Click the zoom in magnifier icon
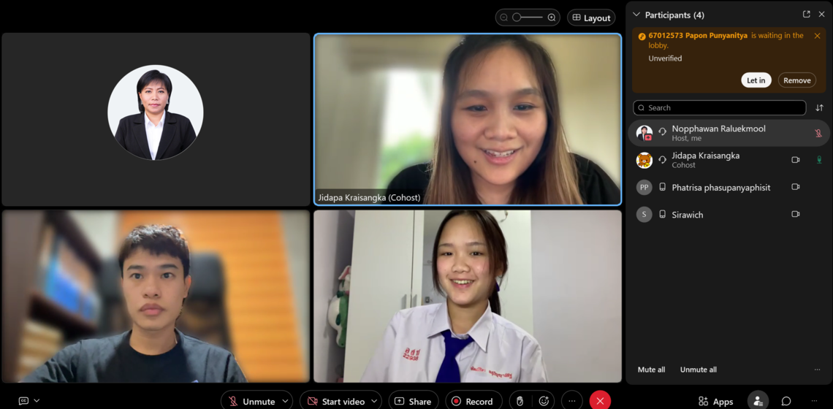 pos(552,18)
